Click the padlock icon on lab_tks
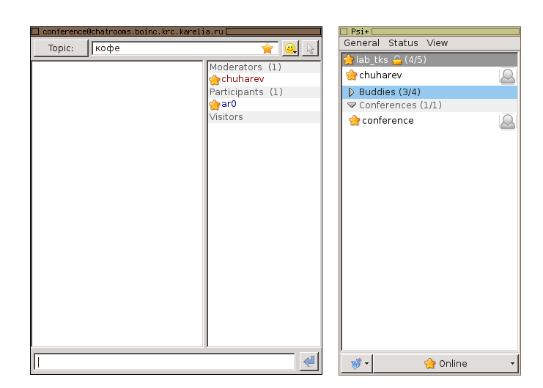The image size is (543, 388). click(397, 60)
